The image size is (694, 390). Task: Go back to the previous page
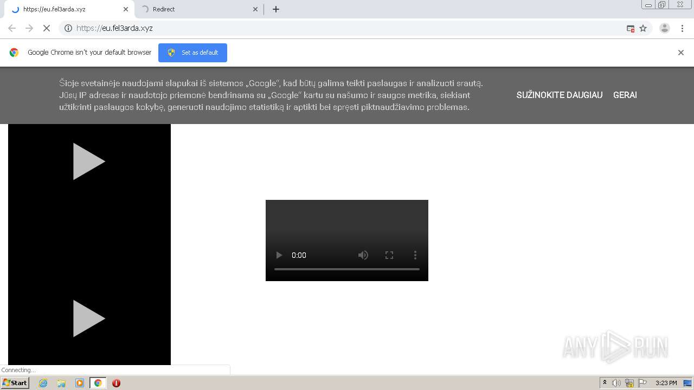(12, 28)
